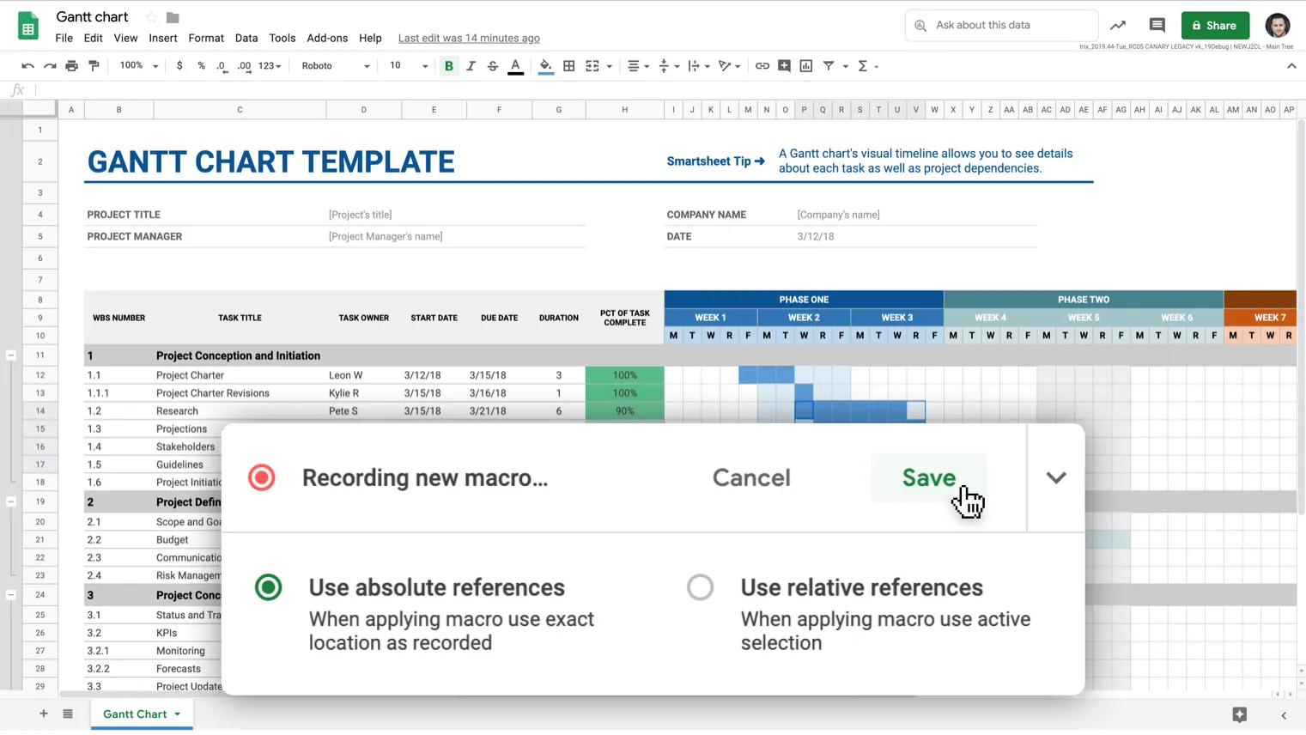Open text wrapping dropdown
This screenshot has height=735, width=1306.
coord(698,66)
